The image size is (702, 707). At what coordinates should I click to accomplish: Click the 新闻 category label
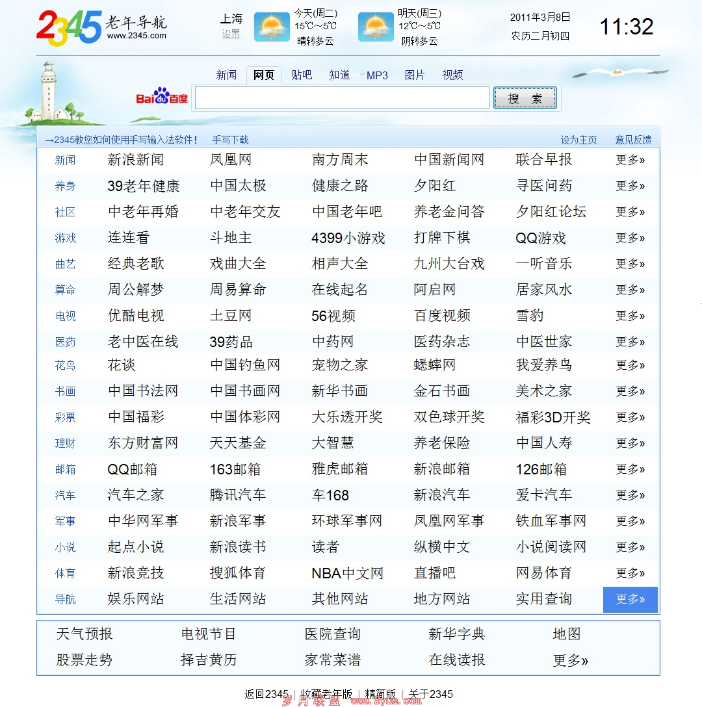[65, 160]
